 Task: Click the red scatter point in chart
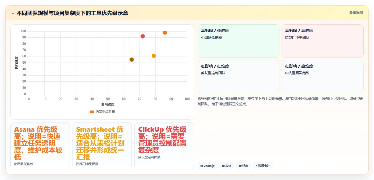click(x=143, y=36)
